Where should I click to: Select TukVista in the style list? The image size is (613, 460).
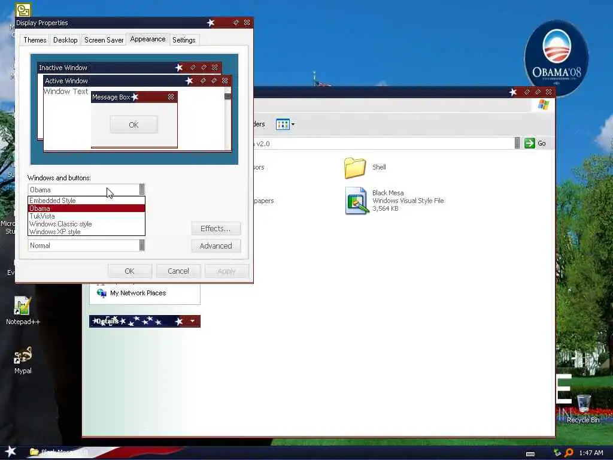point(86,216)
